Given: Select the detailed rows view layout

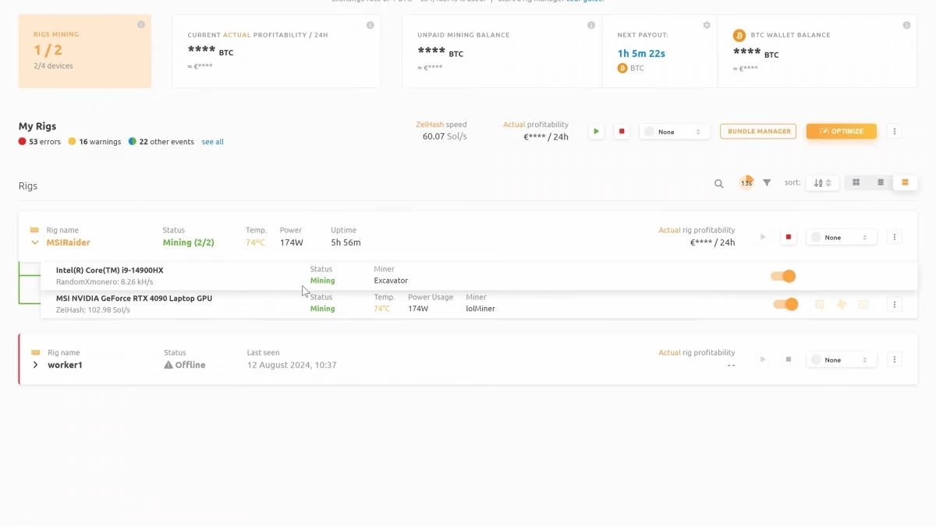Looking at the screenshot, I should pos(905,182).
